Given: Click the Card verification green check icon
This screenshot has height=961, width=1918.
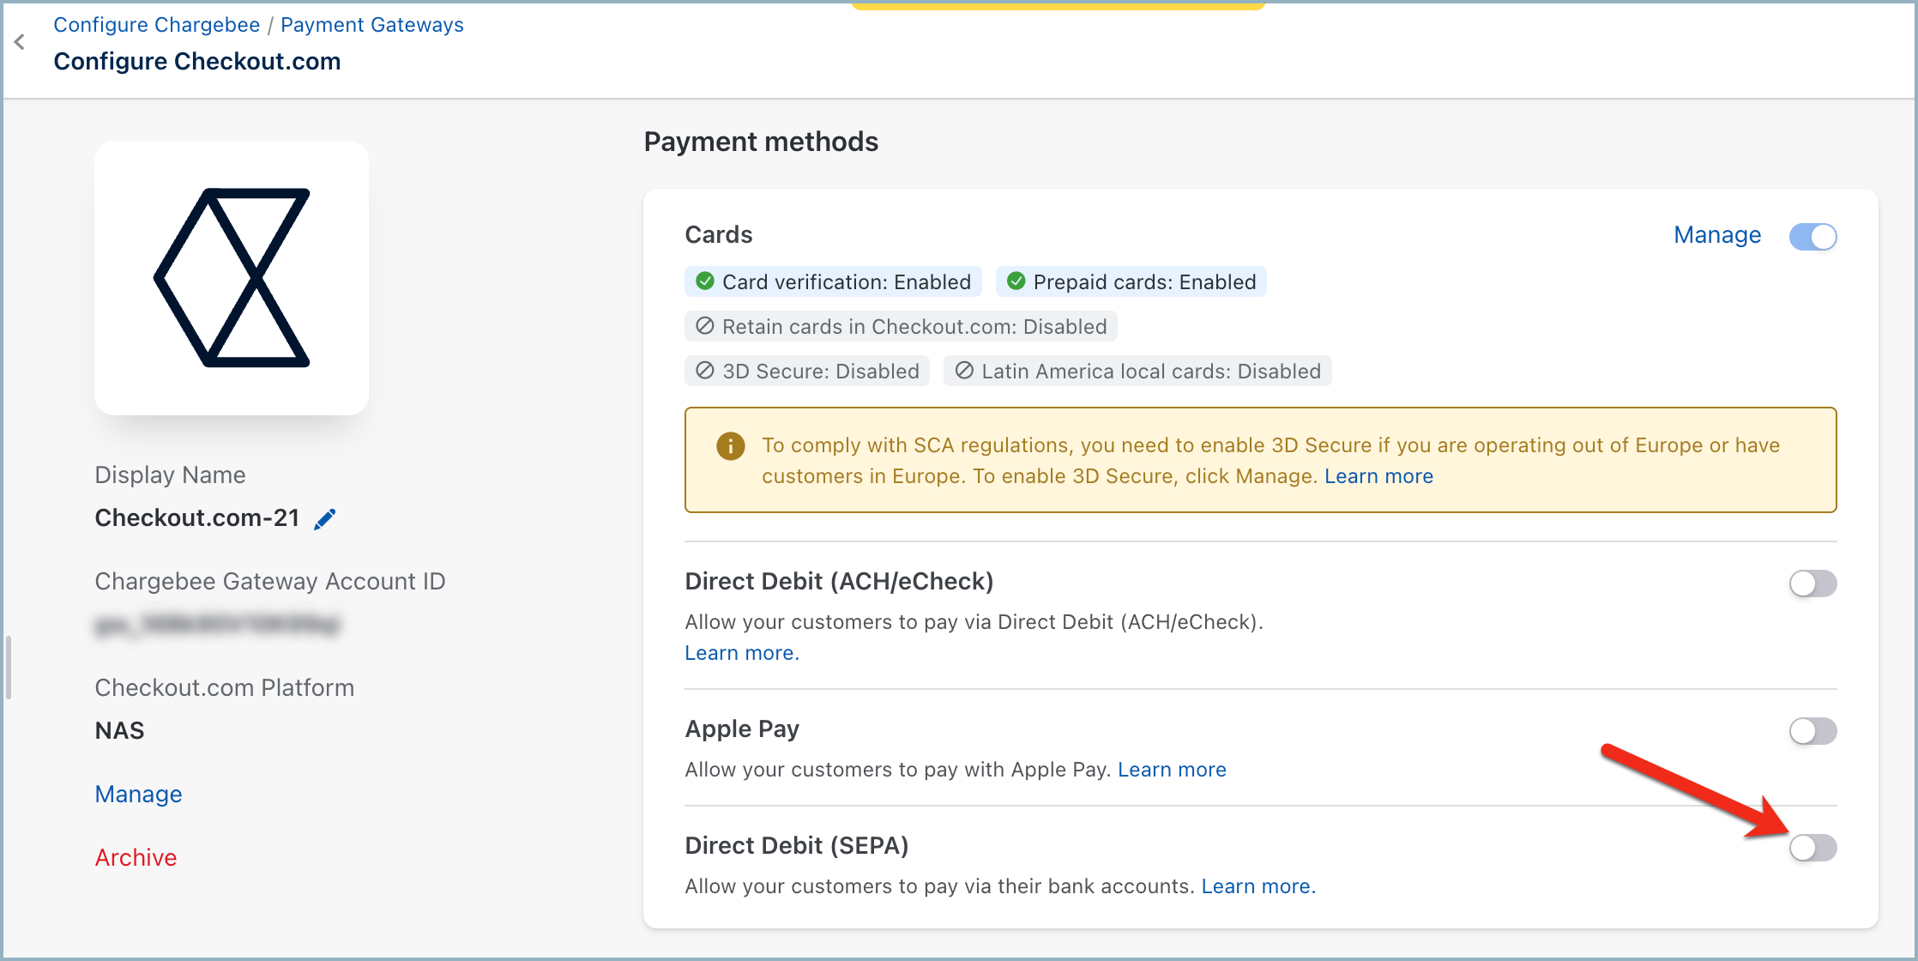Looking at the screenshot, I should click(x=705, y=281).
